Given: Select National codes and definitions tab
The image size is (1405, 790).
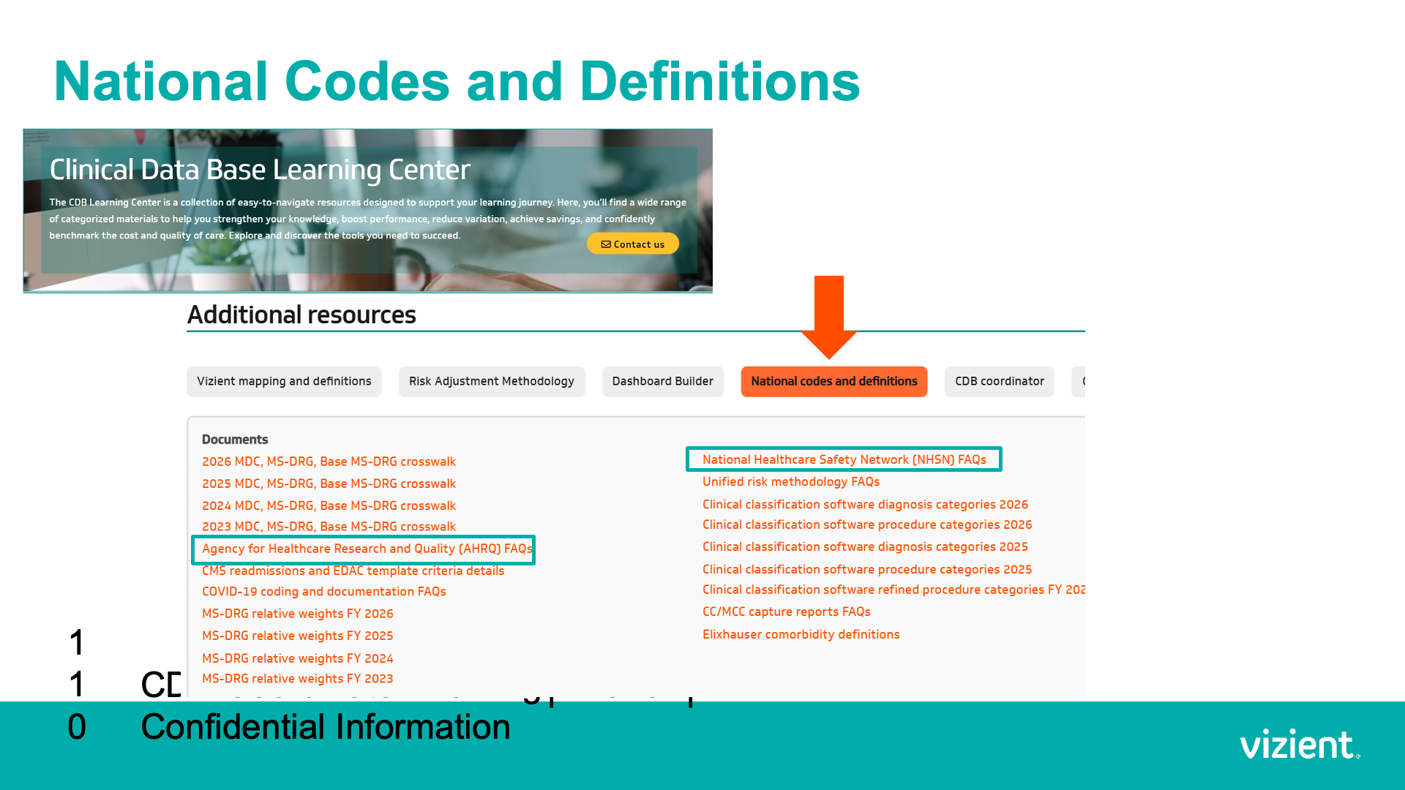Looking at the screenshot, I should [x=833, y=381].
